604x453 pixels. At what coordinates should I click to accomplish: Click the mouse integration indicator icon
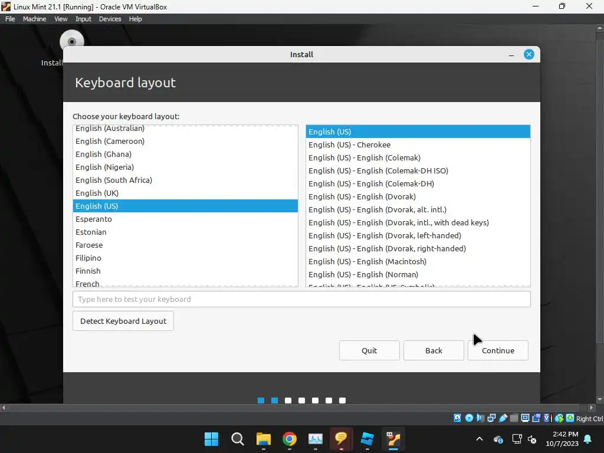[559, 418]
